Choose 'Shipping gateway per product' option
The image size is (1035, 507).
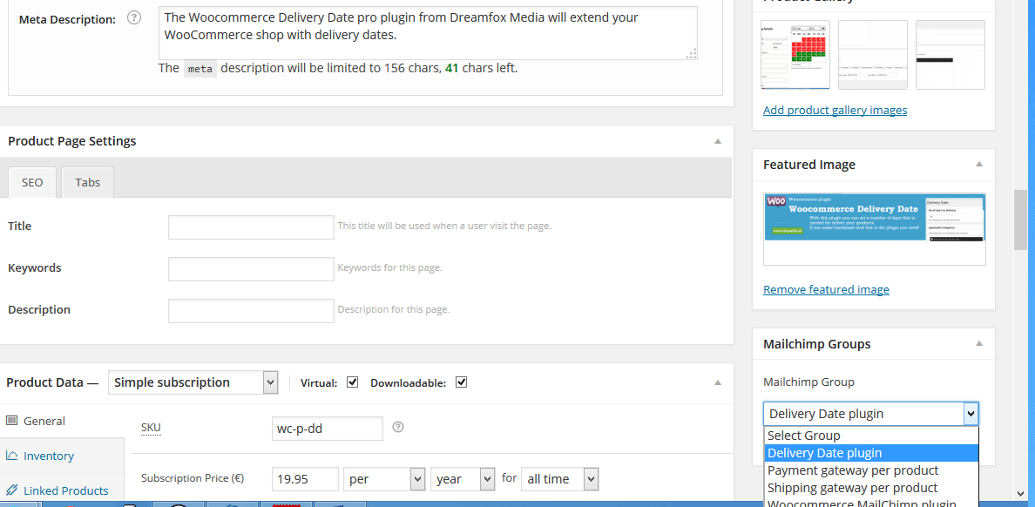coord(870,488)
